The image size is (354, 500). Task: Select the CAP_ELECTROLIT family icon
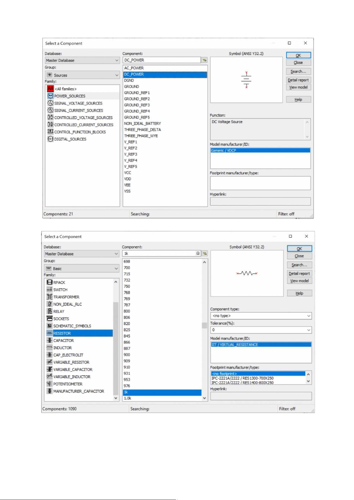tap(49, 355)
